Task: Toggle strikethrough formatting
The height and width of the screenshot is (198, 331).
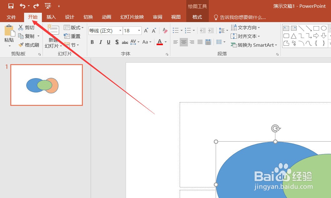Action: pos(125,42)
